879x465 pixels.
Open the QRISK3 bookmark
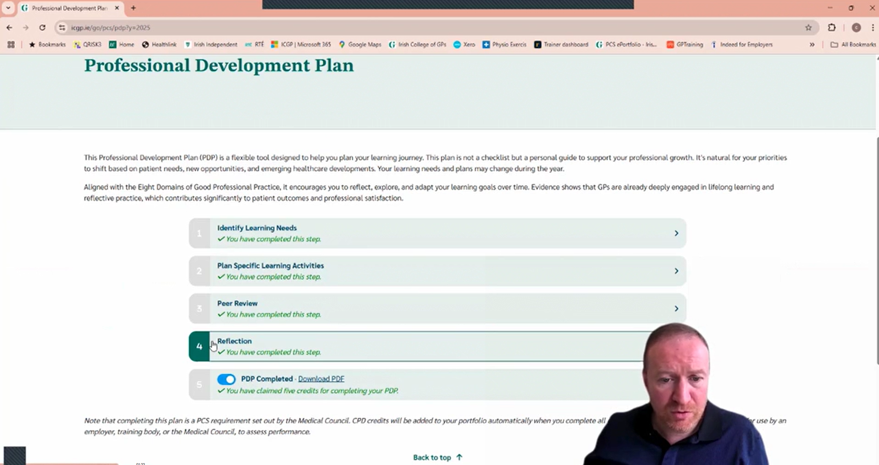pos(88,44)
